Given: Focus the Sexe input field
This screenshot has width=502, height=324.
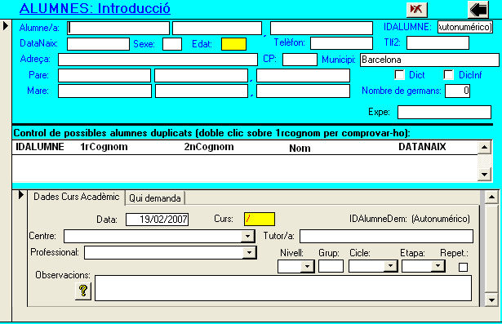Looking at the screenshot, I should tap(172, 44).
